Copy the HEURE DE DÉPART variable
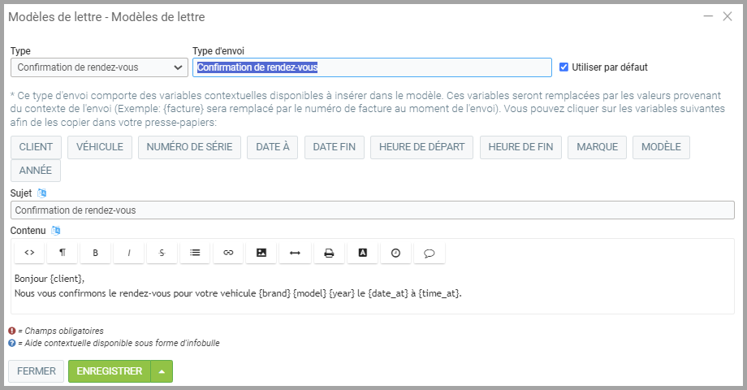Screen dimensions: 747x390 [x=421, y=147]
